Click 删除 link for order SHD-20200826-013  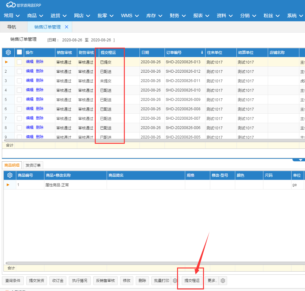(40, 61)
